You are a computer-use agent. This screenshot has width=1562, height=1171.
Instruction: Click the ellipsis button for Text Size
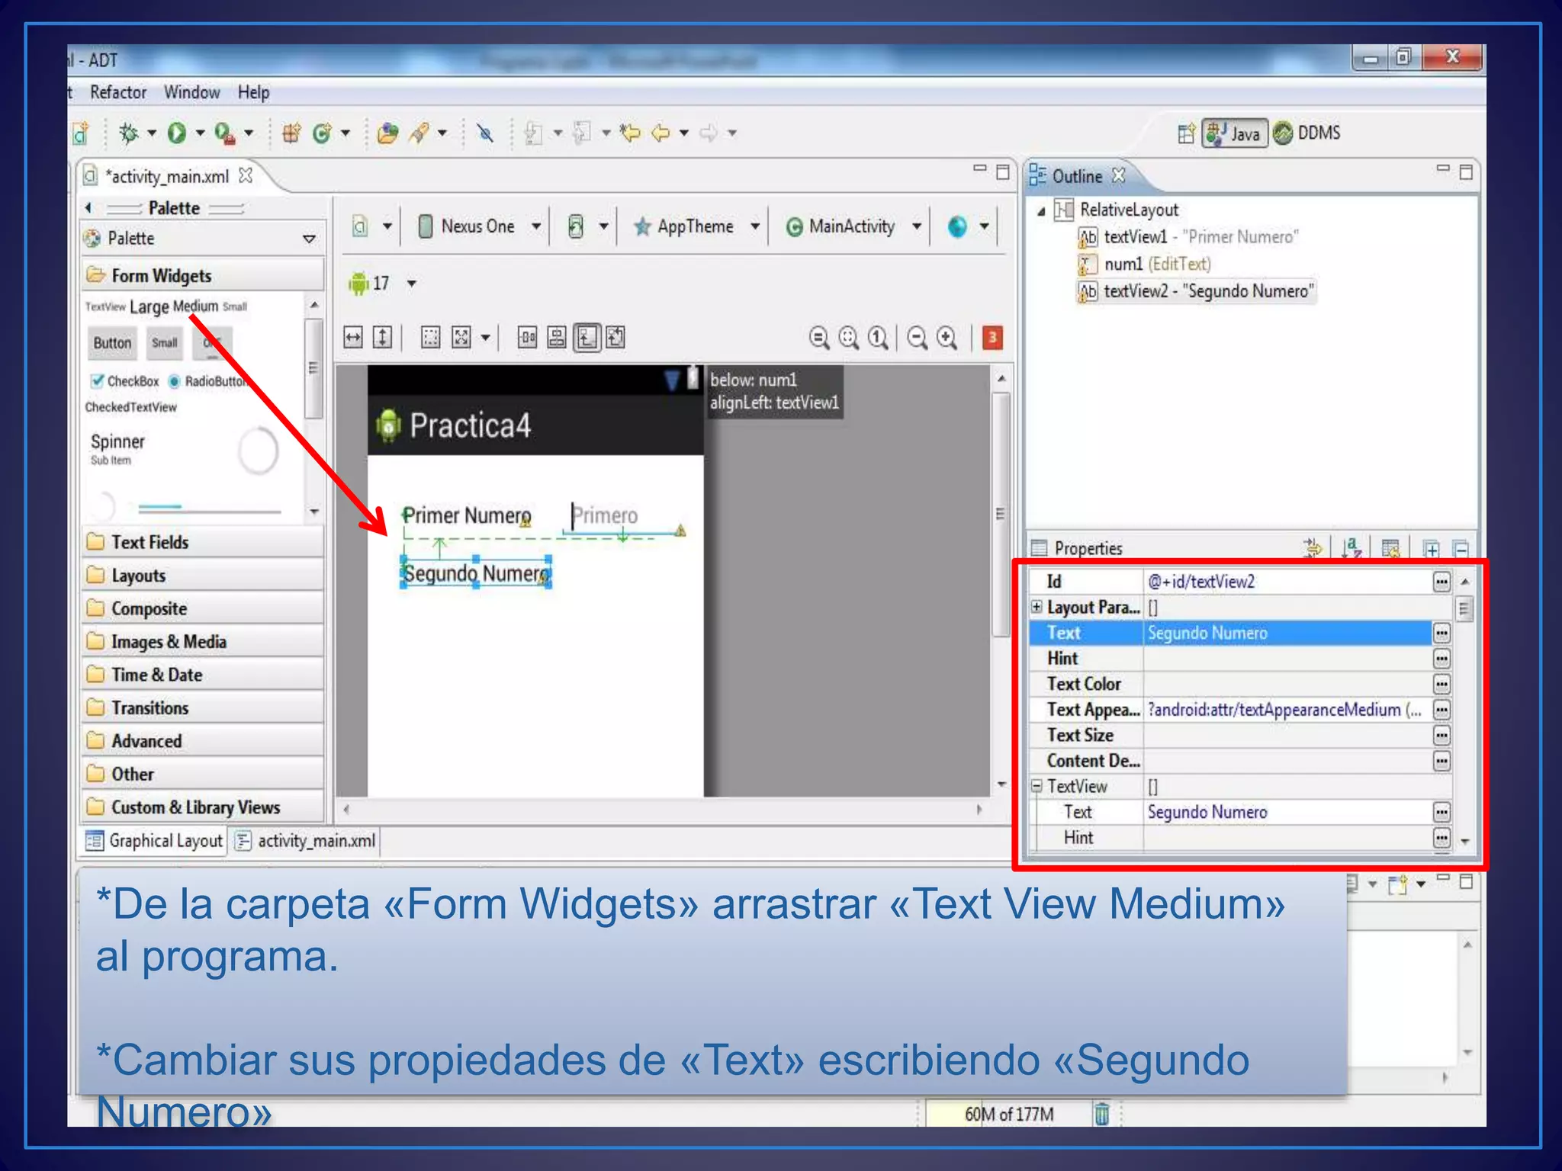[x=1441, y=735]
